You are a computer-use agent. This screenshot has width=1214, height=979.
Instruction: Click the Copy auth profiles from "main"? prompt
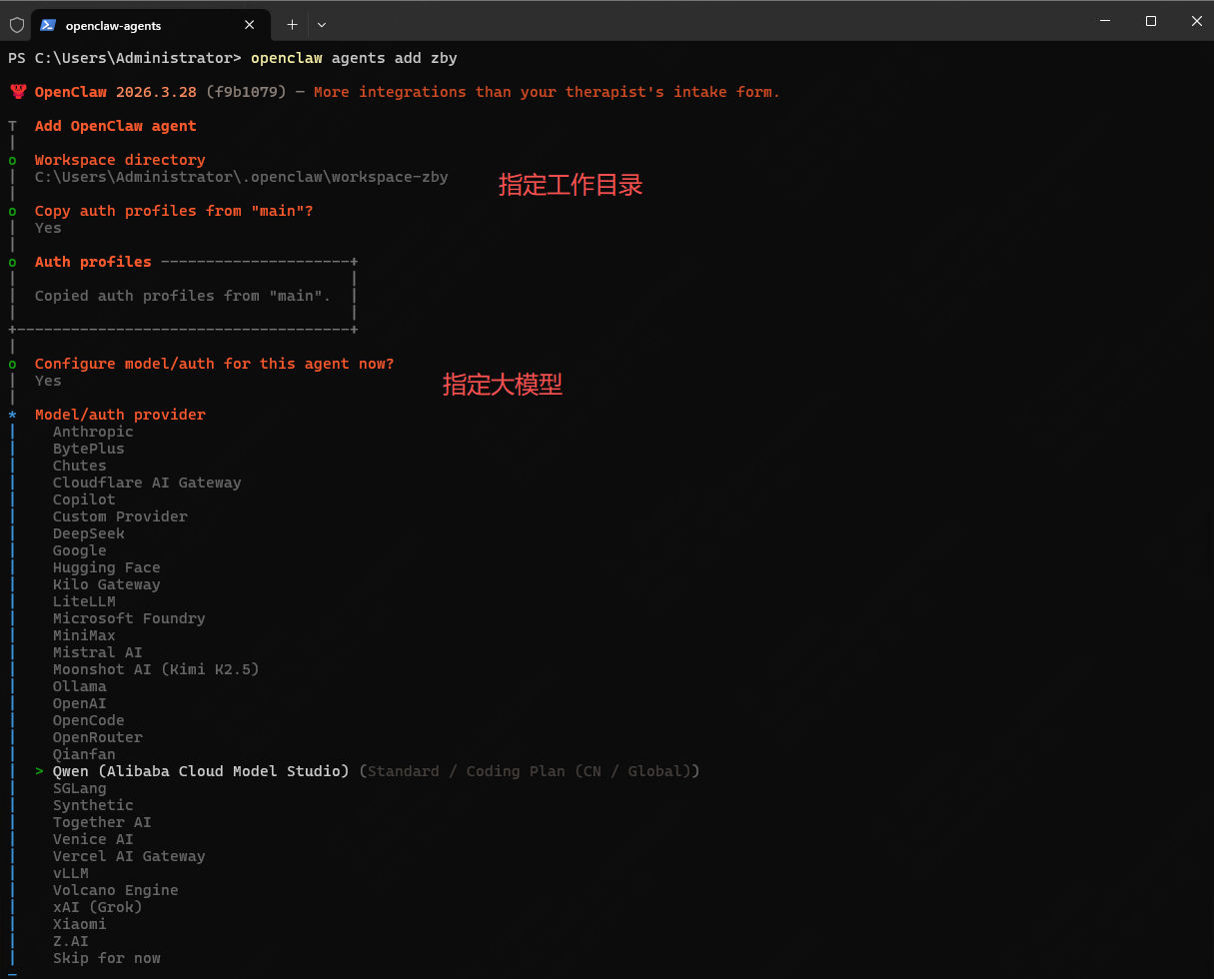coord(174,211)
